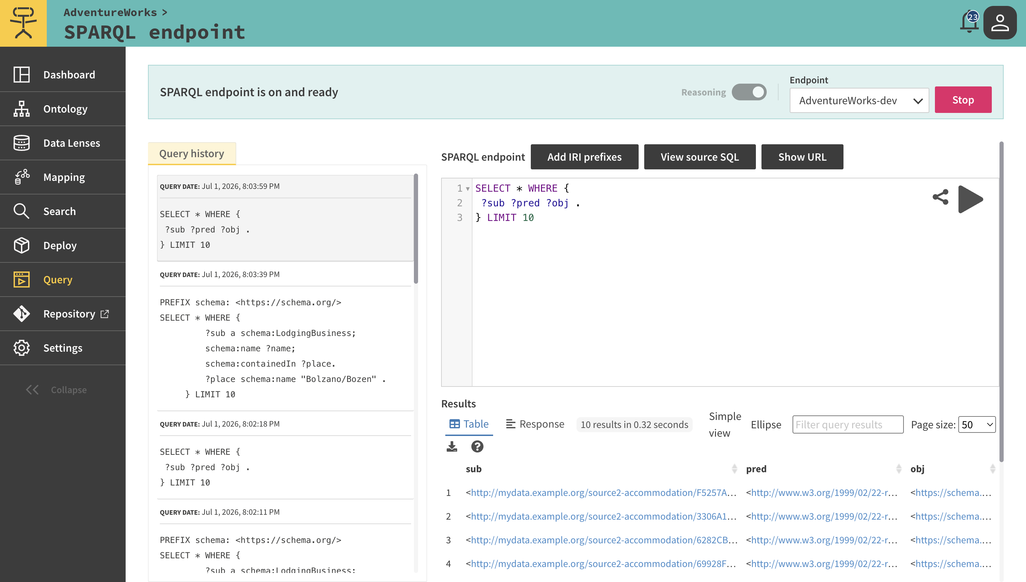The image size is (1026, 582).
Task: Switch to the Table results tab
Action: 469,424
